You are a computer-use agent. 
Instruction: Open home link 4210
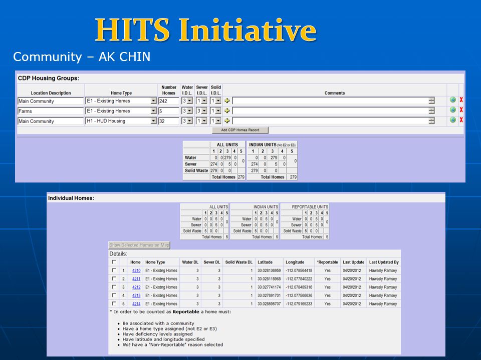[x=136, y=270]
